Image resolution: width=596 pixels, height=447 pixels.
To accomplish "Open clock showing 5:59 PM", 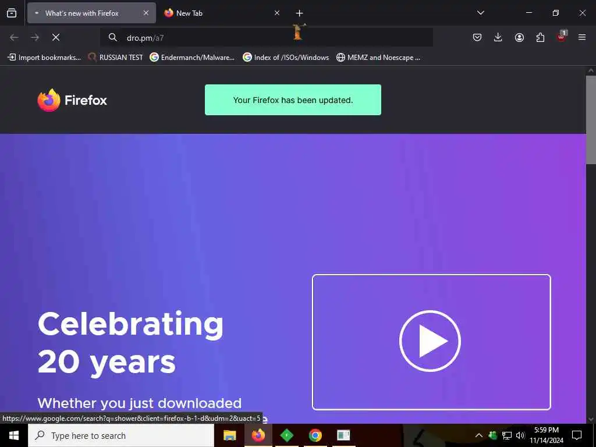I will 547,435.
